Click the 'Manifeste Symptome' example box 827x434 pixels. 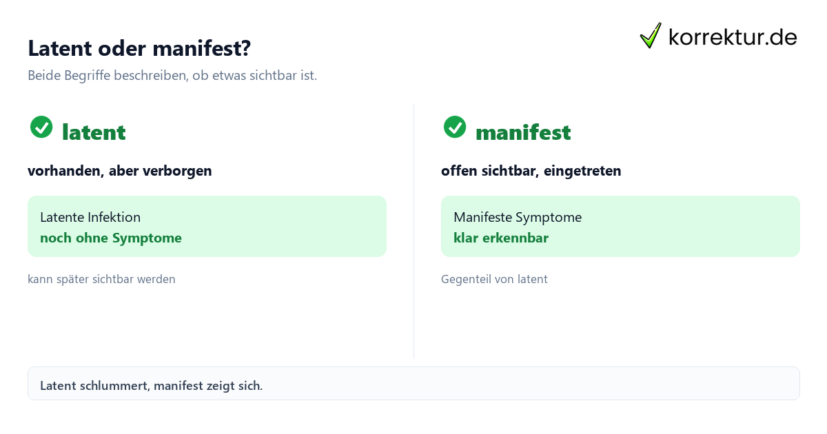click(x=620, y=226)
